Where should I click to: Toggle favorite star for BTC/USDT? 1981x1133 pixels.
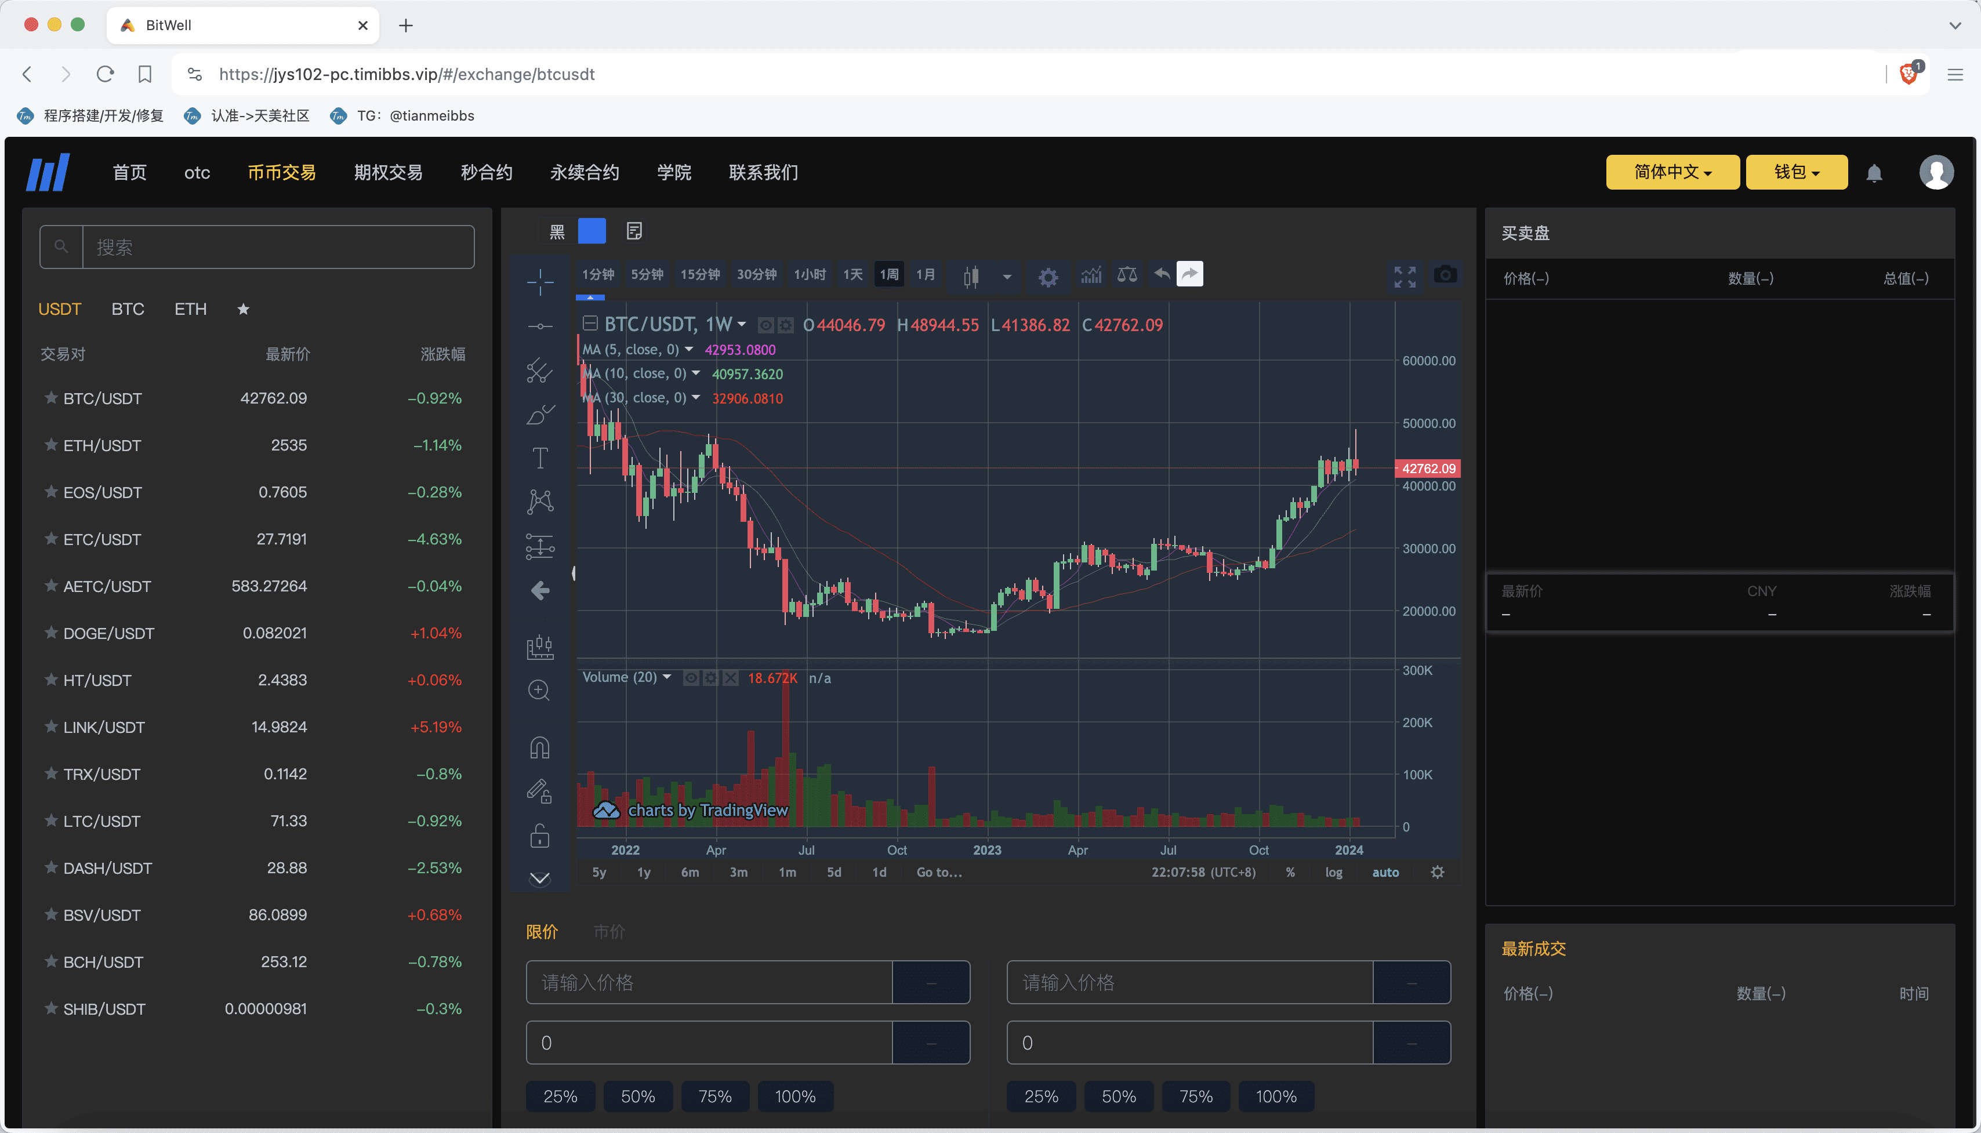(52, 398)
